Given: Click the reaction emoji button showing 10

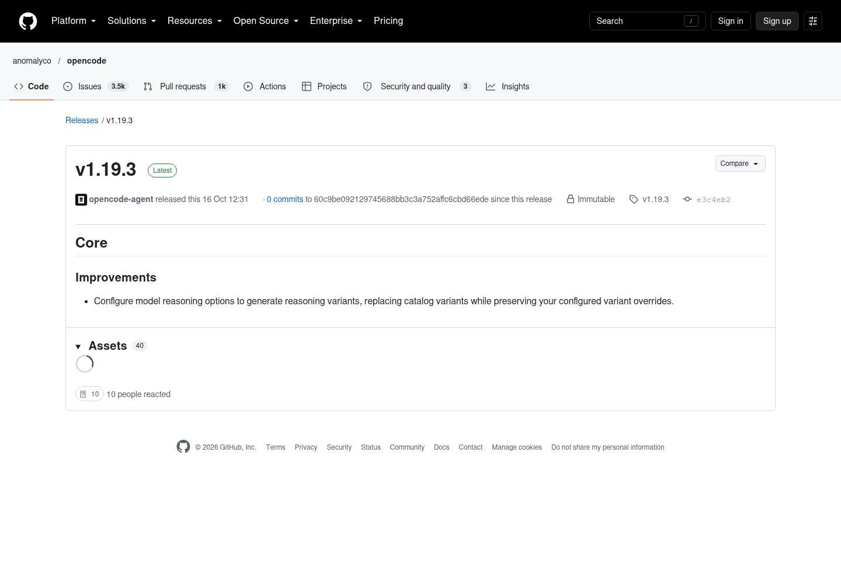Looking at the screenshot, I should 89,394.
